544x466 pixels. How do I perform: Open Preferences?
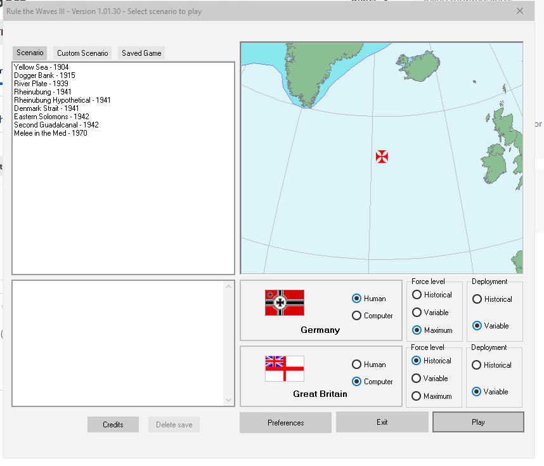[285, 423]
